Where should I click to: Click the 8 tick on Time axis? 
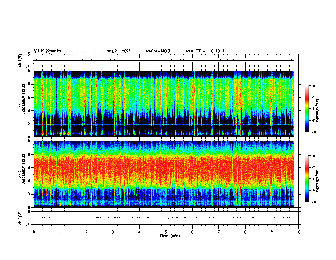[x=245, y=232]
